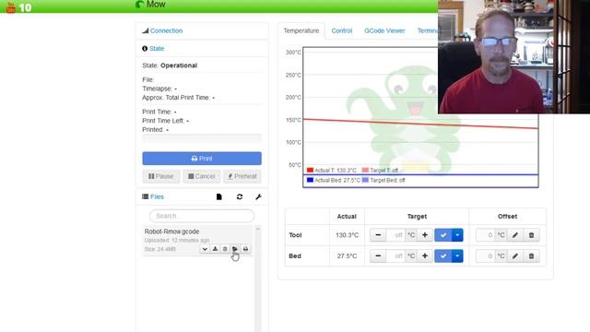This screenshot has height=332, width=590.
Task: Open Bed temperature presets dropdown
Action: point(457,256)
